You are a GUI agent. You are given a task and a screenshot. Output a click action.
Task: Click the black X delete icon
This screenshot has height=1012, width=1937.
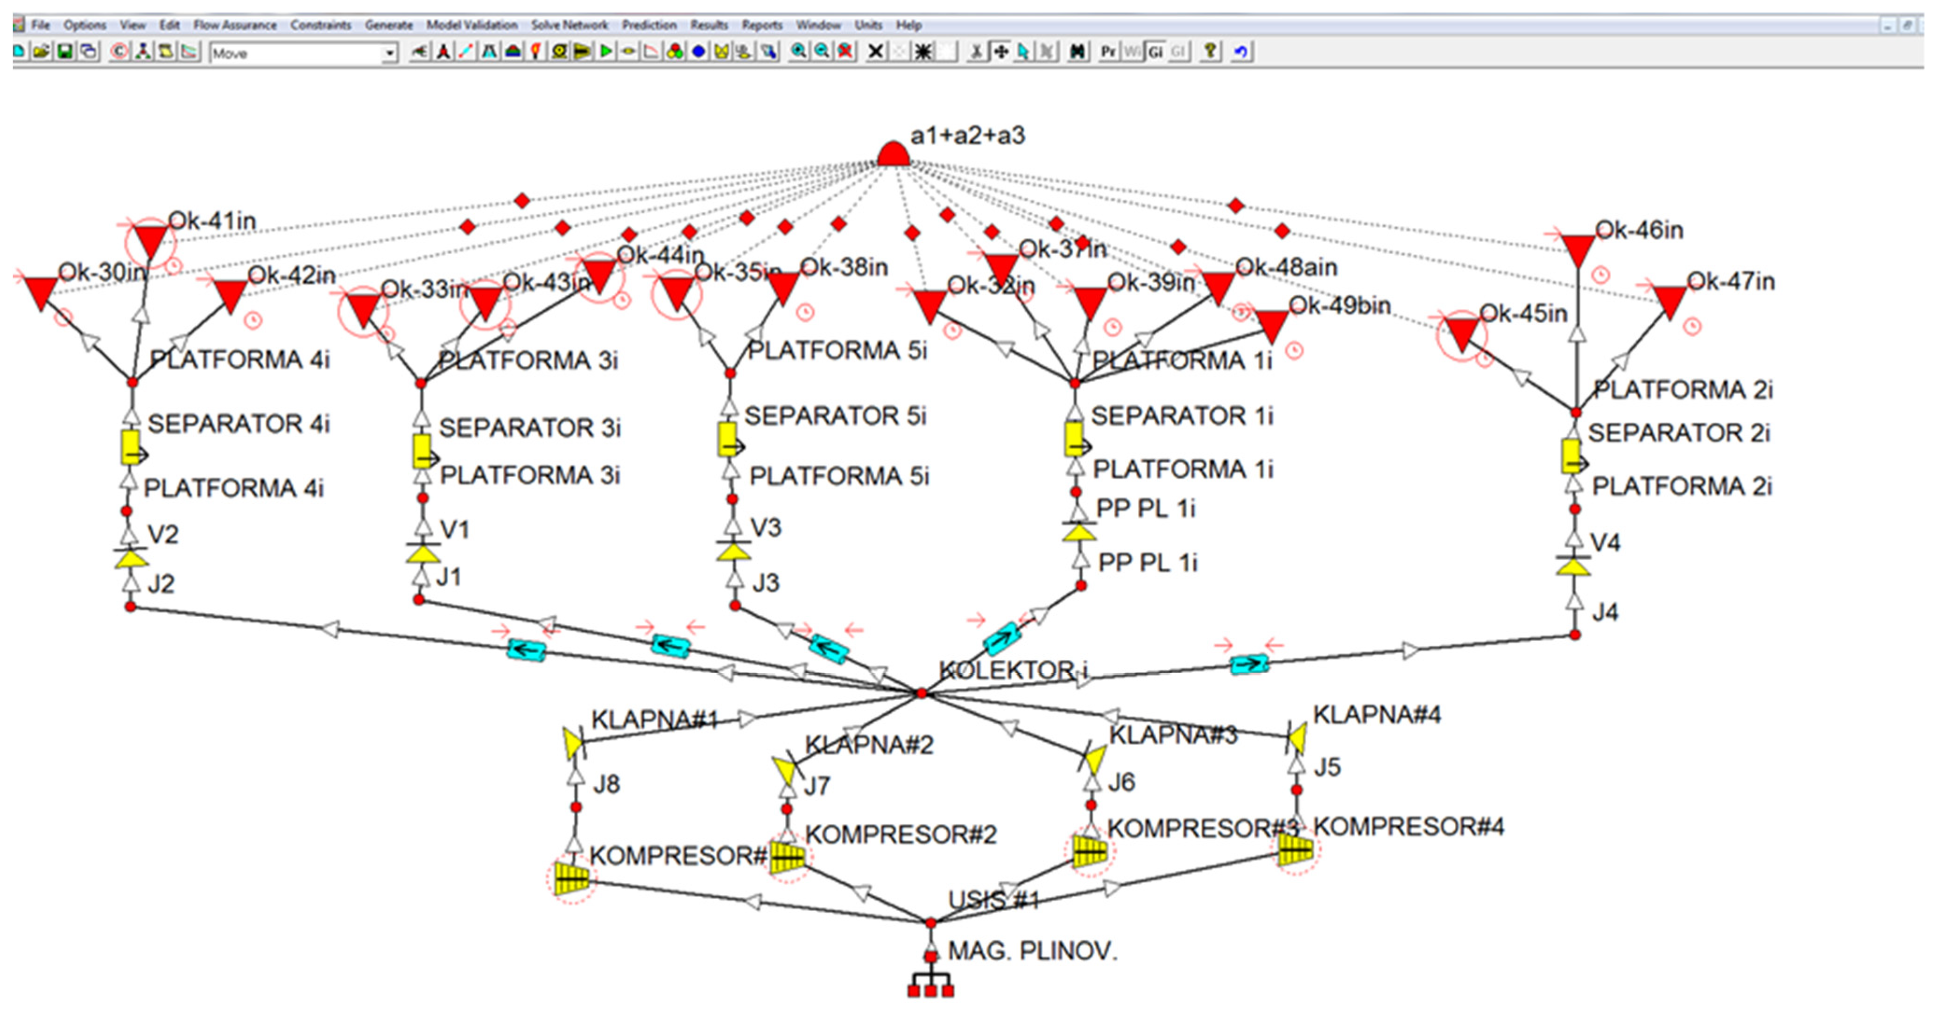tap(875, 52)
